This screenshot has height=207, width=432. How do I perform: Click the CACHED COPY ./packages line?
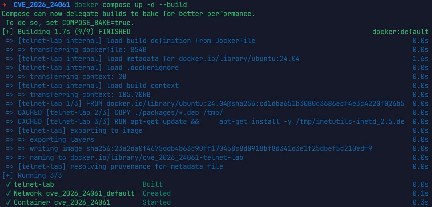coord(120,112)
